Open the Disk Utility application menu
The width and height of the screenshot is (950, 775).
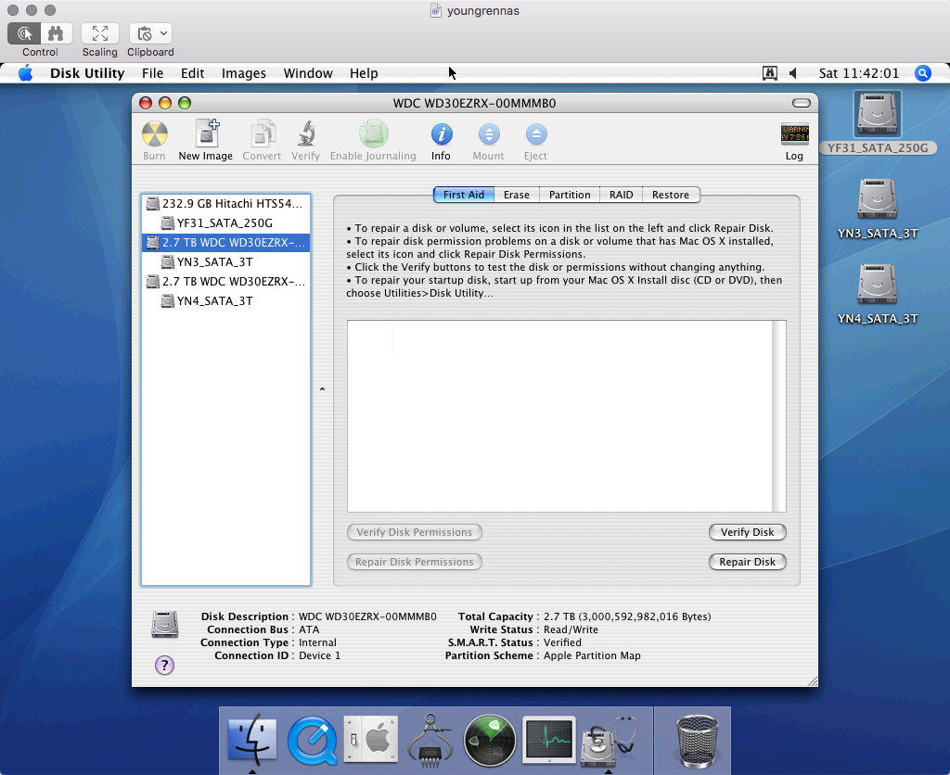[x=87, y=73]
